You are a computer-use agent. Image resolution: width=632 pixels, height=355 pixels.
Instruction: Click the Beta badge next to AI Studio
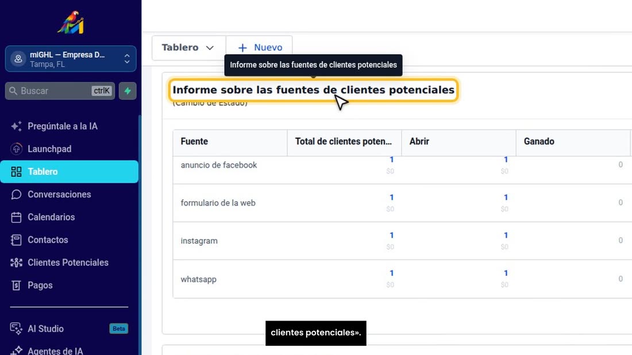pos(118,329)
